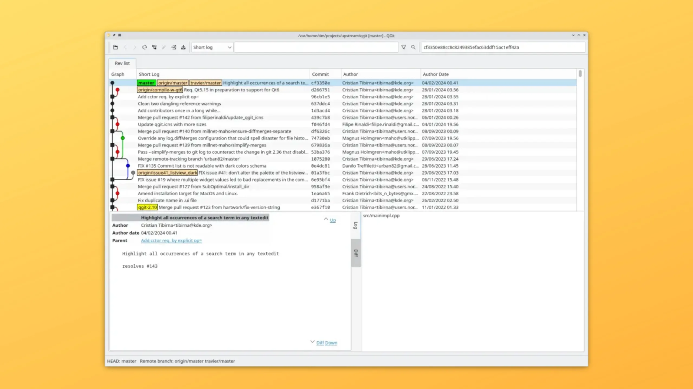Click the QGit app icon in title bar
Viewport: 693px width, 389px height.
pyautogui.click(x=109, y=35)
